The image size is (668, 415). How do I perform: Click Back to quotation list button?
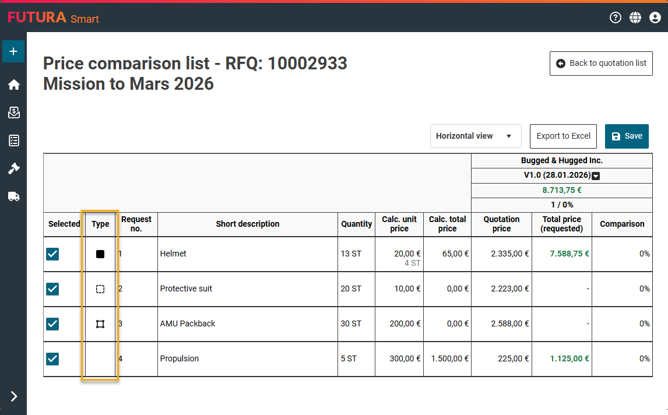[601, 63]
